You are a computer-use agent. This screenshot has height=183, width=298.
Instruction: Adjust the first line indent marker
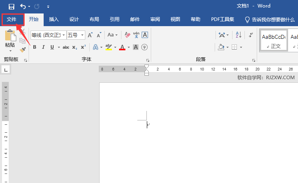coord(146,67)
